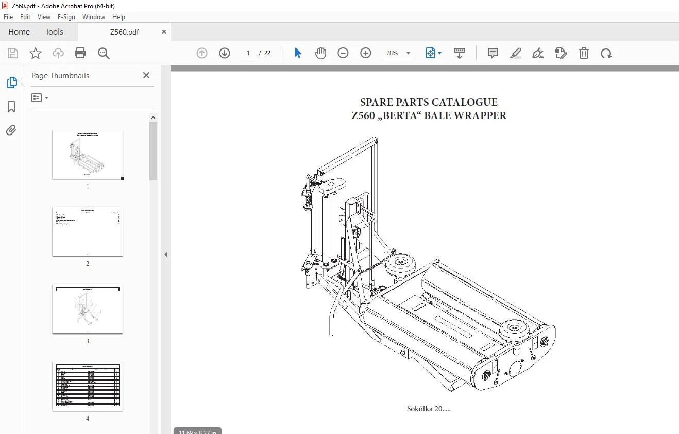Screen dimensions: 679x434
Task: Click the upload to cloud icon
Action: click(58, 53)
